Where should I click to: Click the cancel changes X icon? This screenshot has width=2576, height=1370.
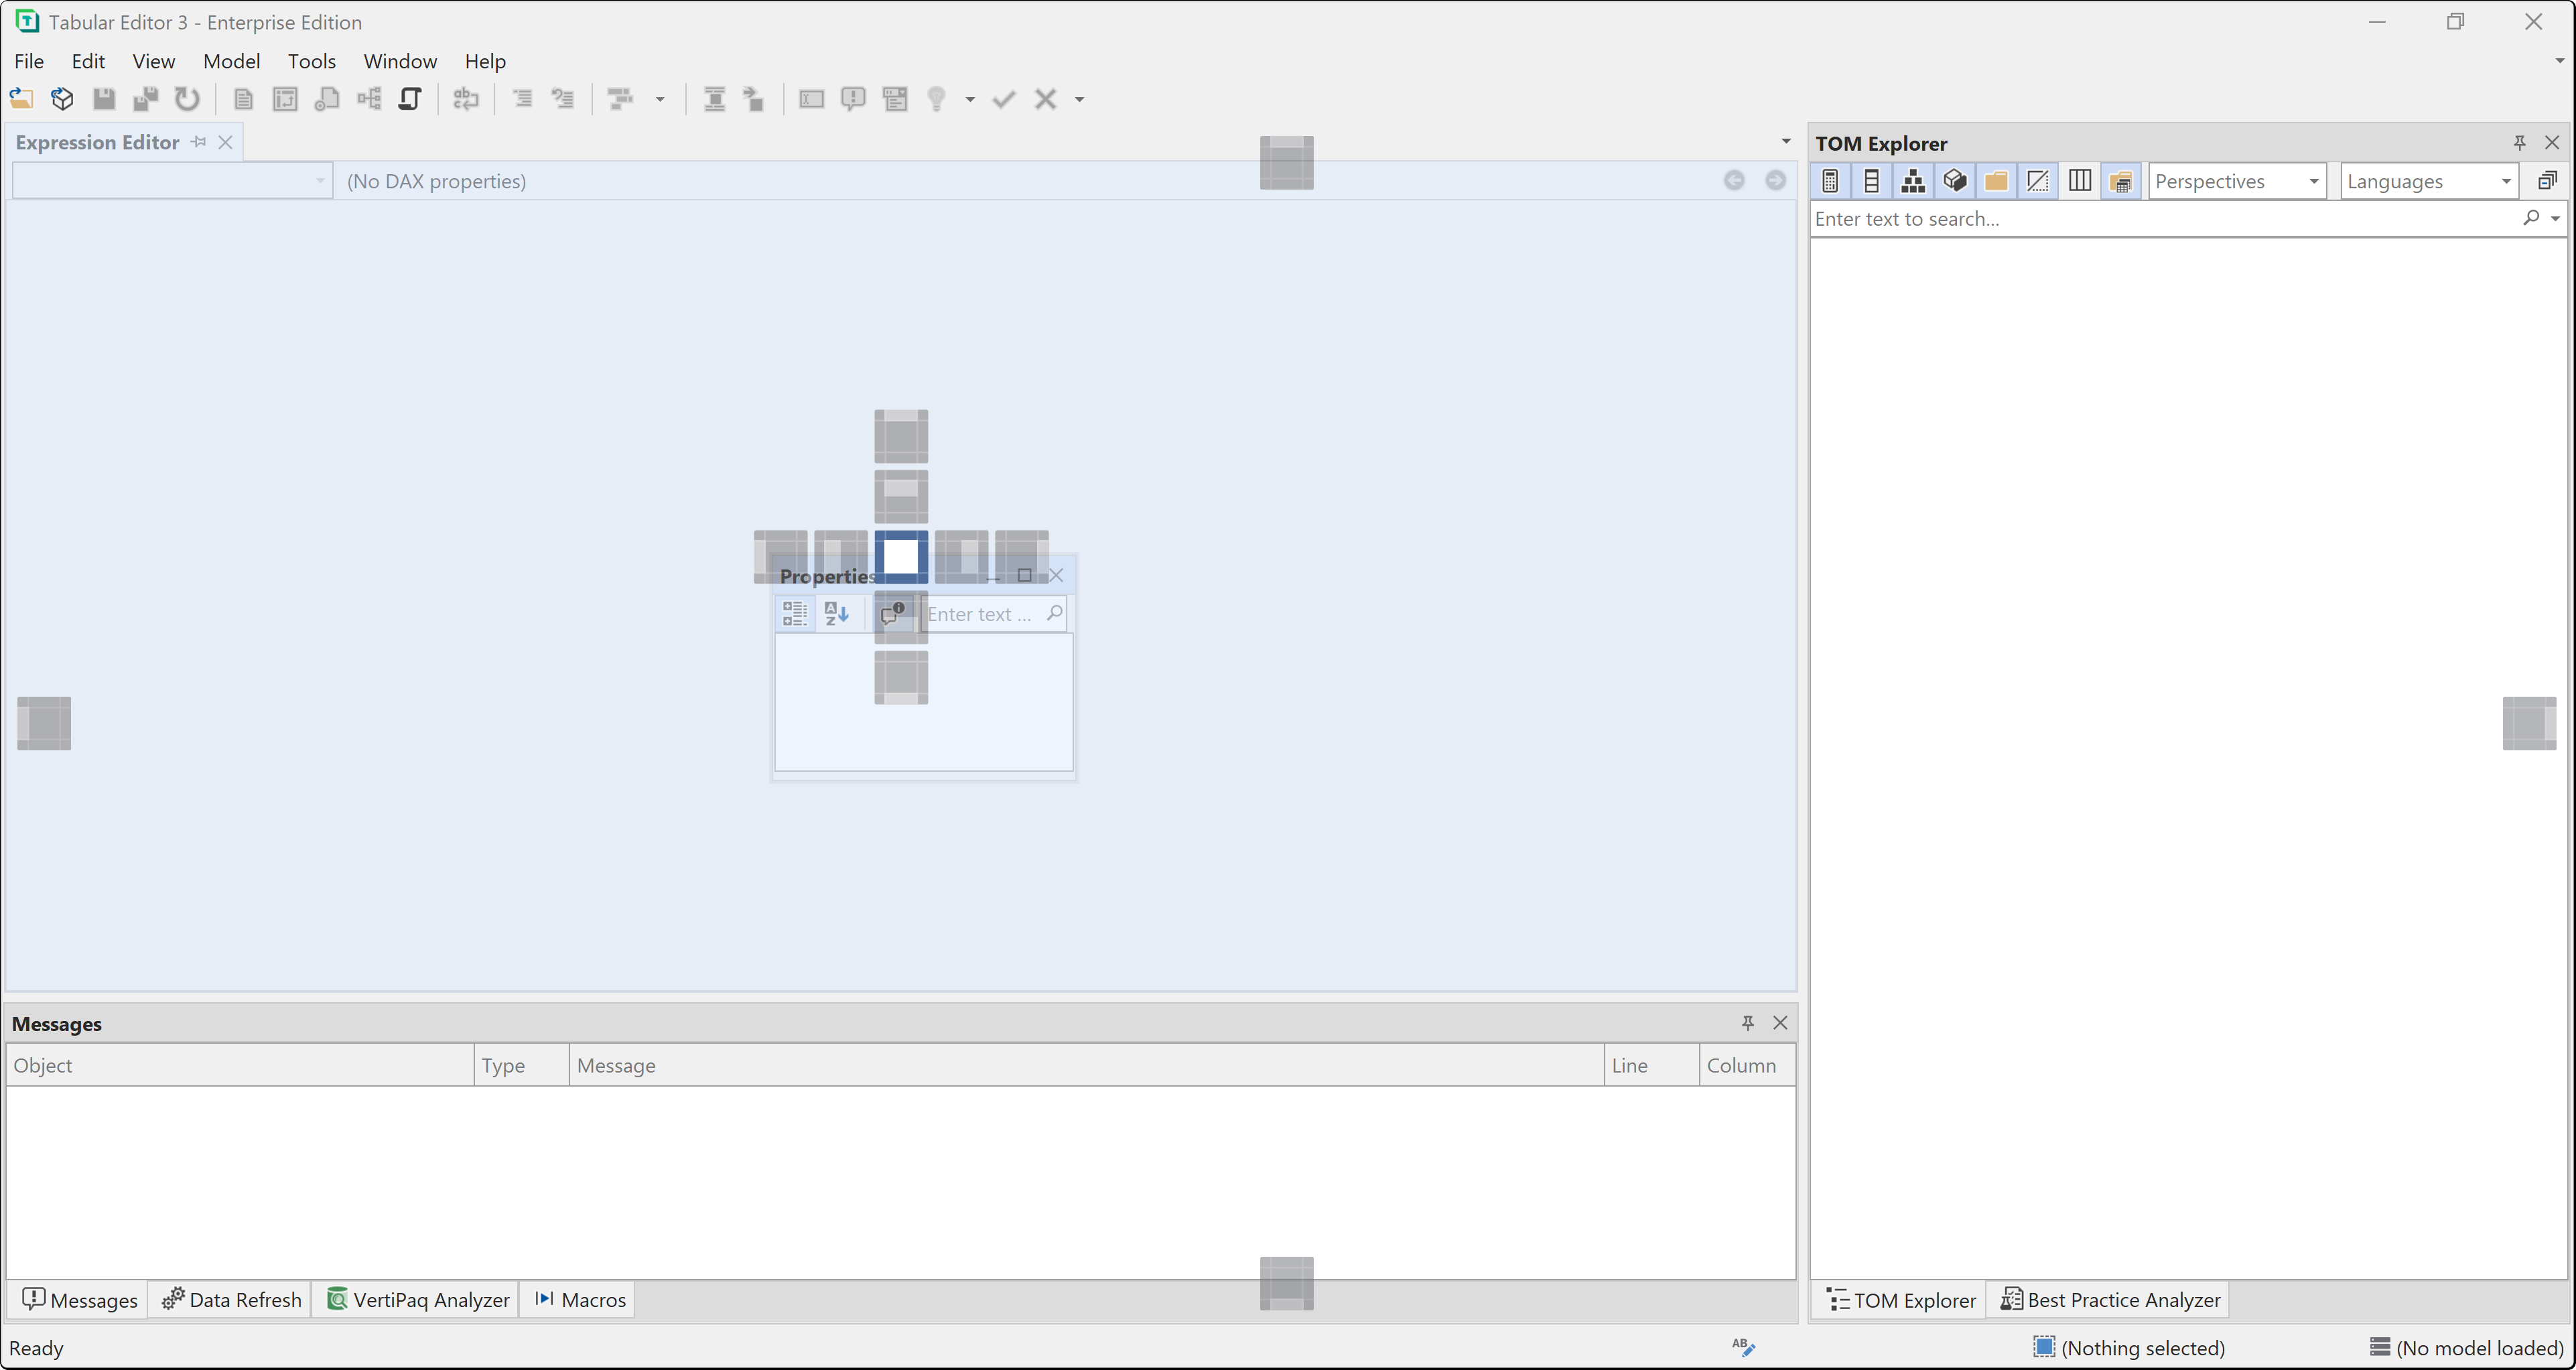point(1046,99)
